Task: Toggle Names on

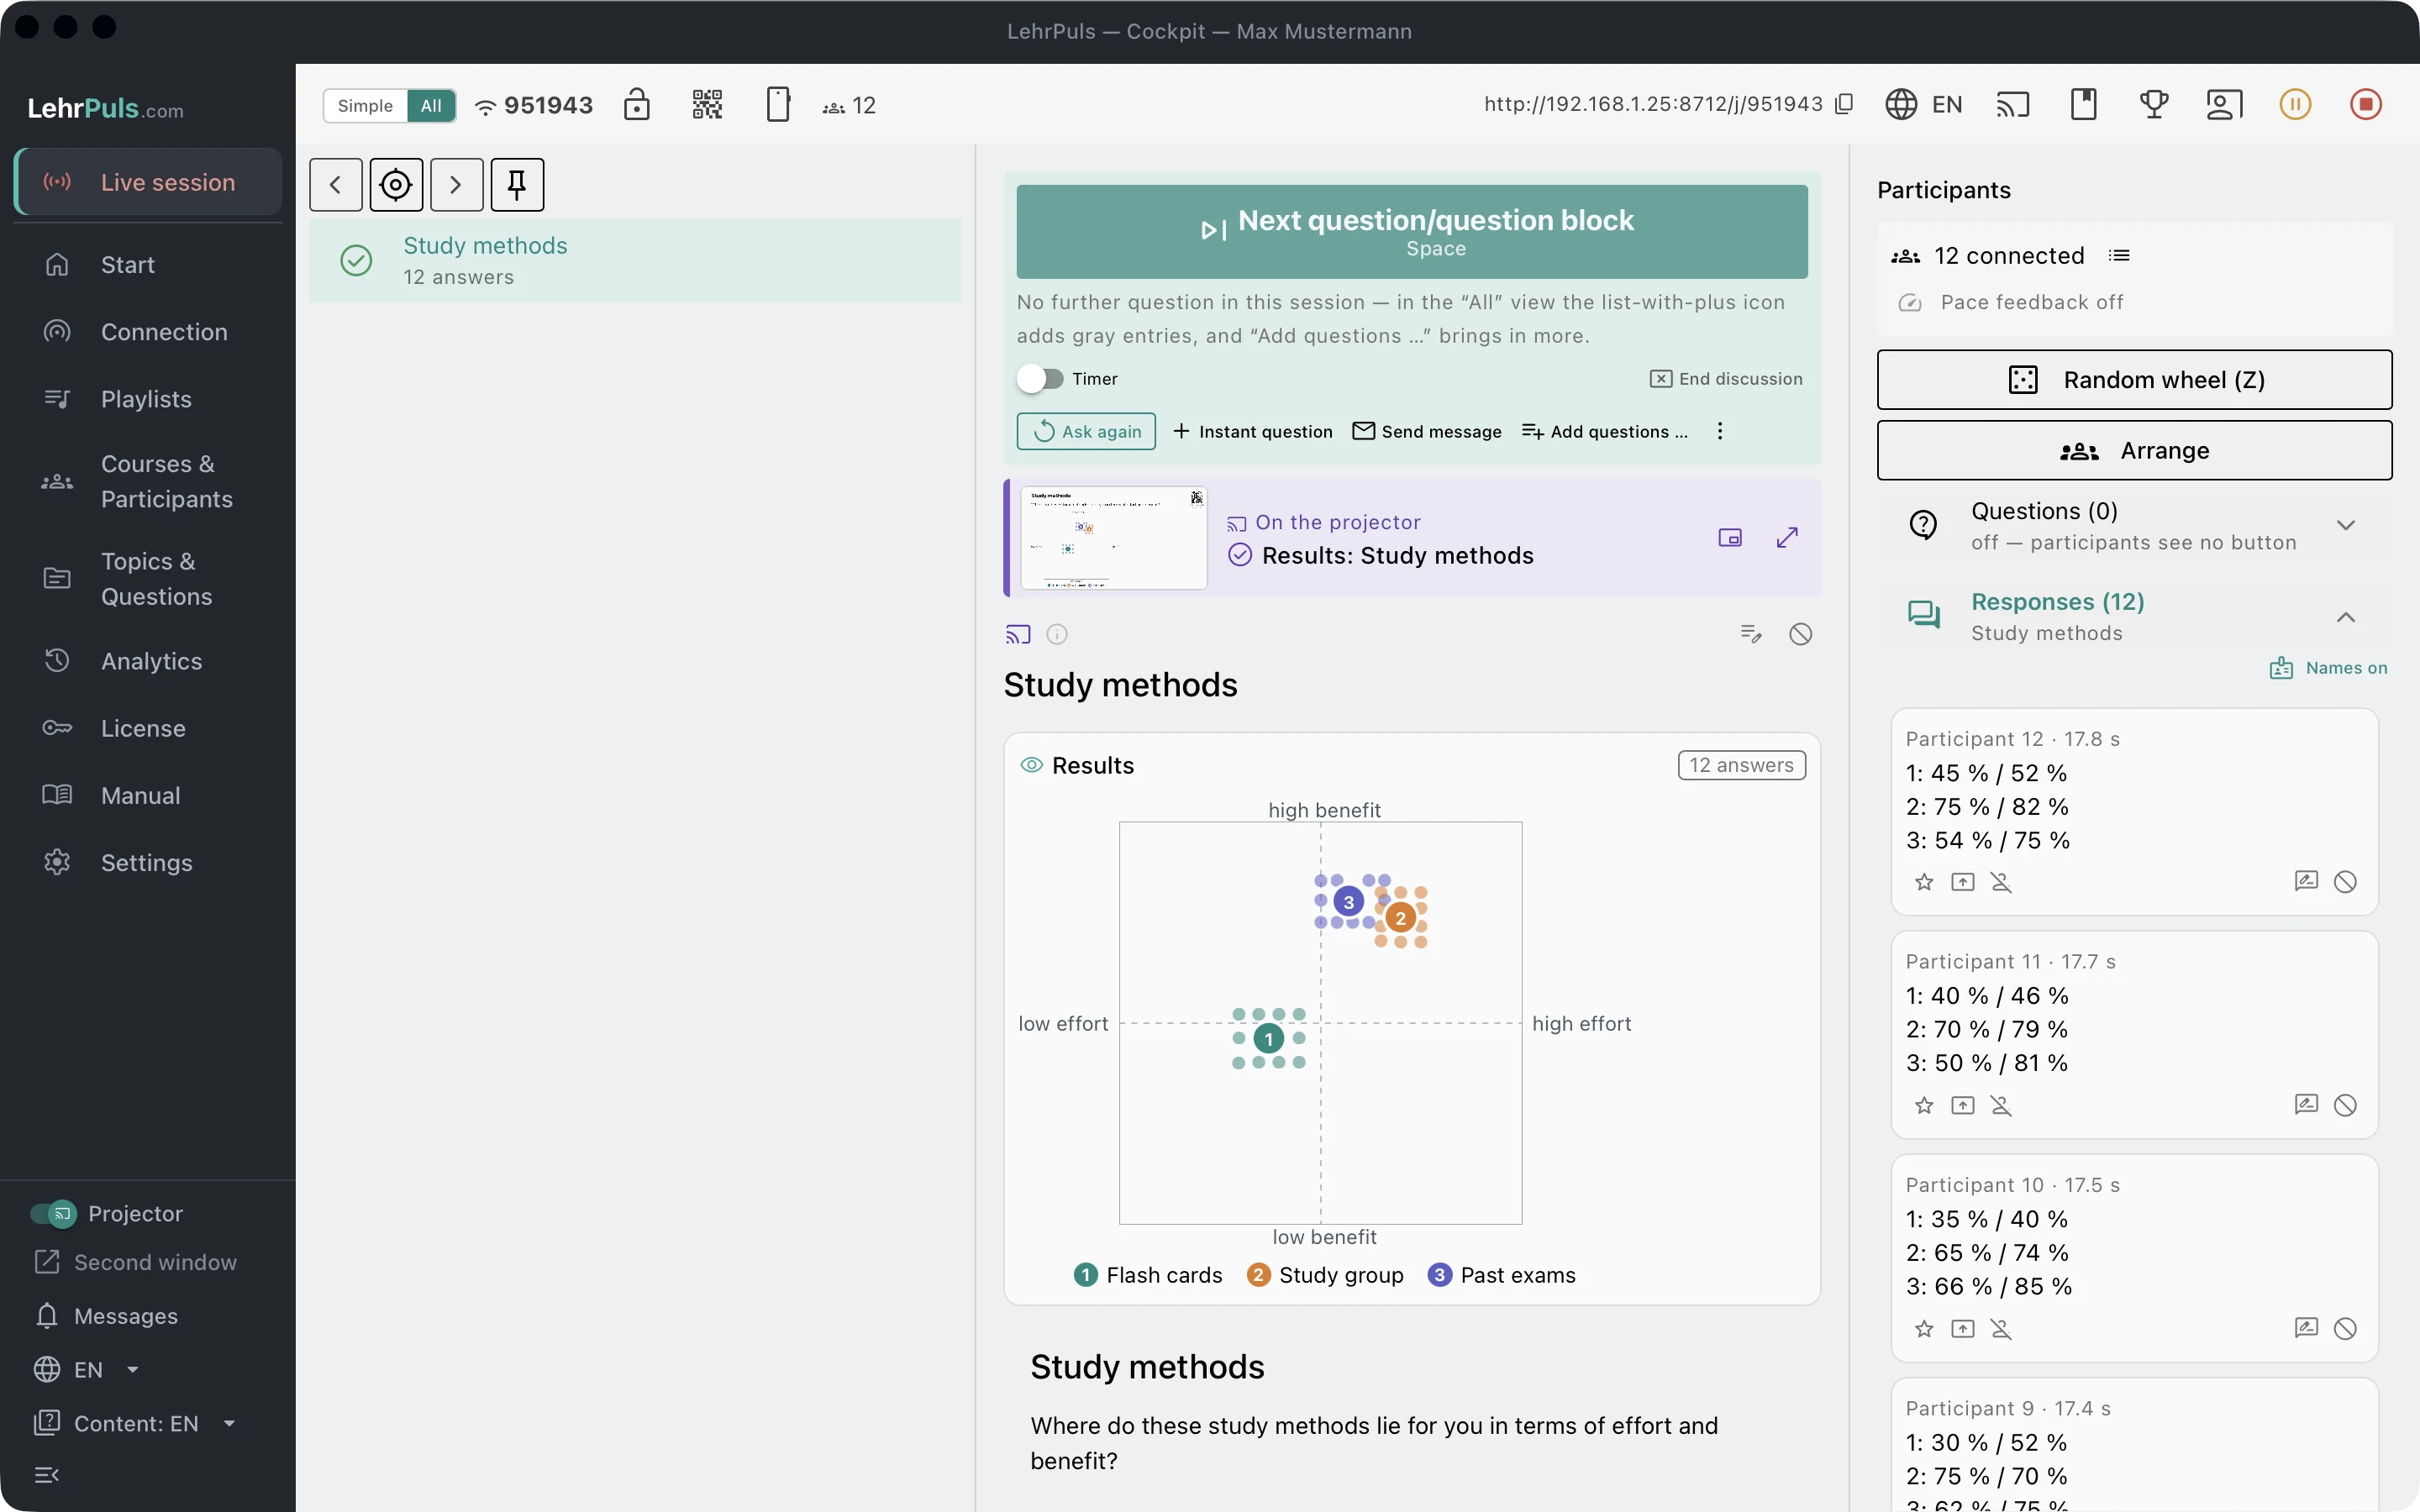Action: 2328,668
